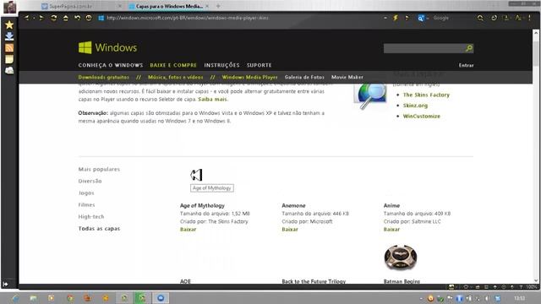Open Suporte menu

tap(260, 65)
